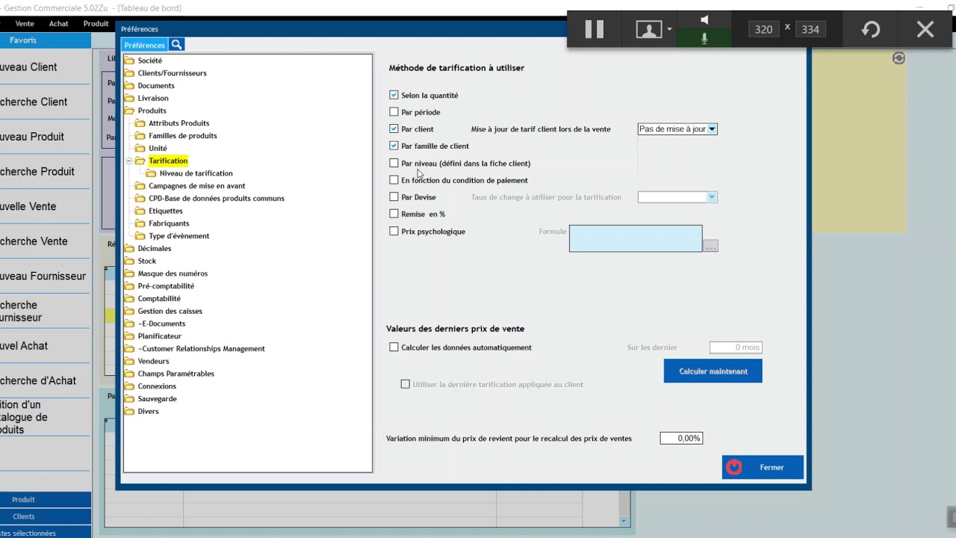
Task: Select the Vendeurs folder
Action: 153,362
